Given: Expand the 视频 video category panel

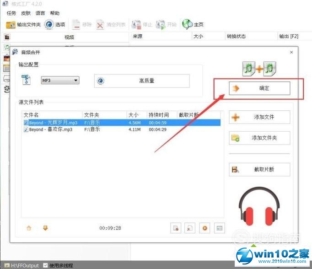Looking at the screenshot, I should point(69,37).
